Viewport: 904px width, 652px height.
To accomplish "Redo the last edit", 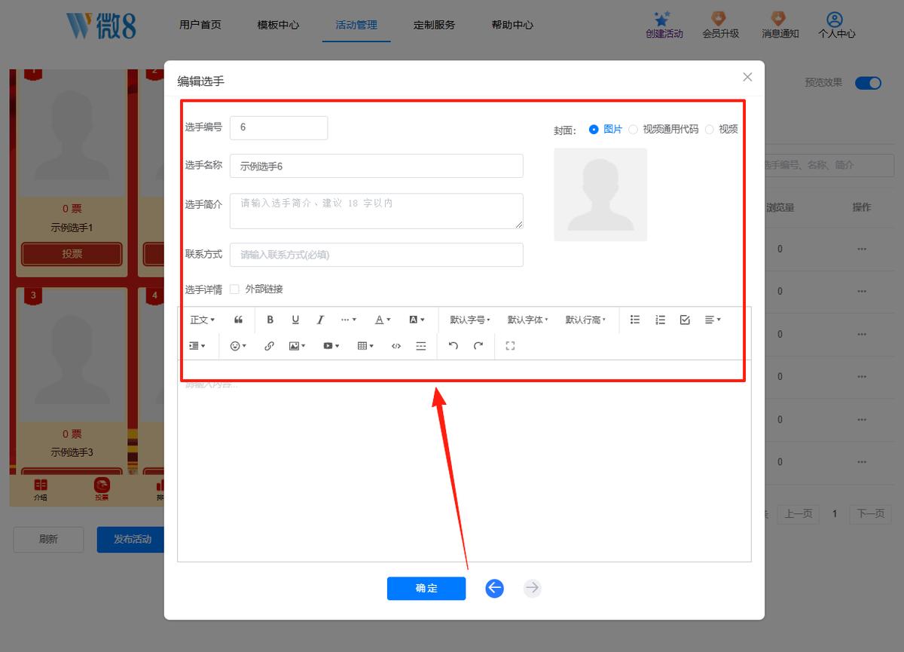I will click(x=478, y=346).
